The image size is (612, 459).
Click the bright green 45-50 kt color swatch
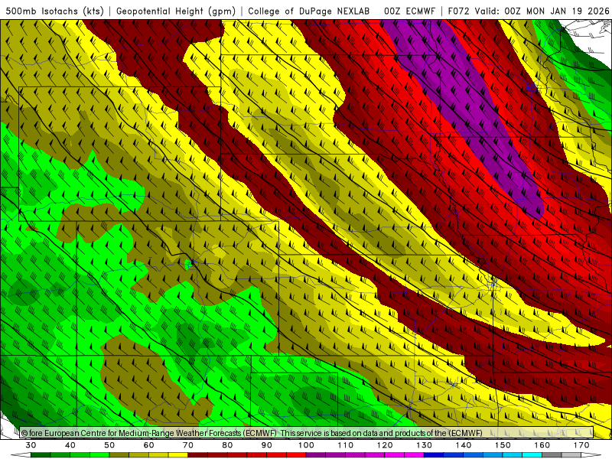point(99,455)
